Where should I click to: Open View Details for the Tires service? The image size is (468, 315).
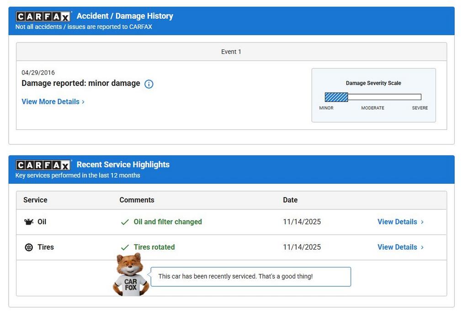pos(397,247)
